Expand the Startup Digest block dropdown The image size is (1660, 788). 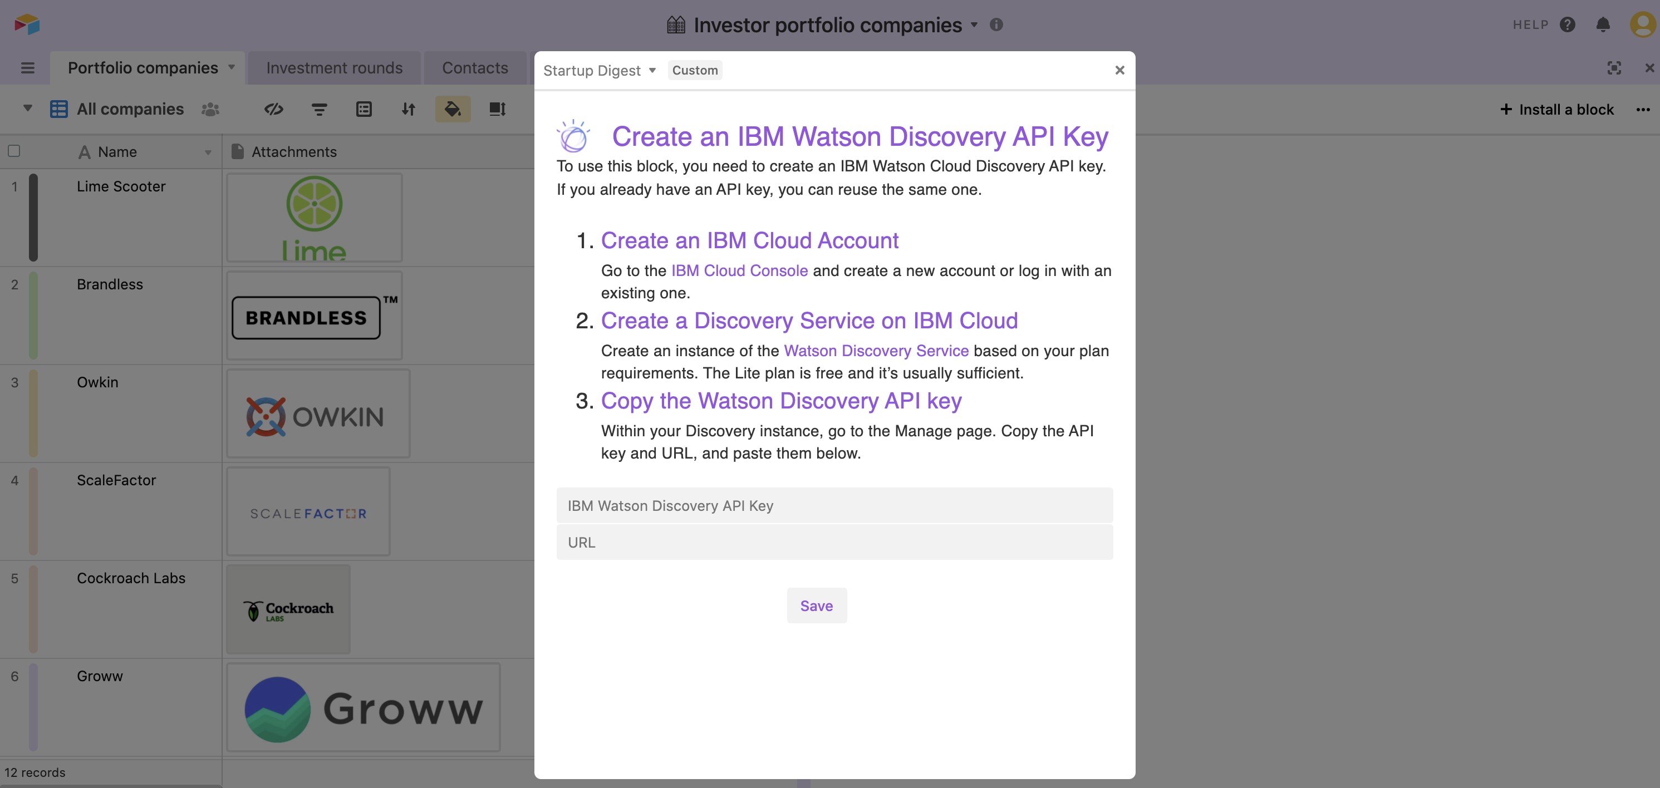click(x=652, y=70)
